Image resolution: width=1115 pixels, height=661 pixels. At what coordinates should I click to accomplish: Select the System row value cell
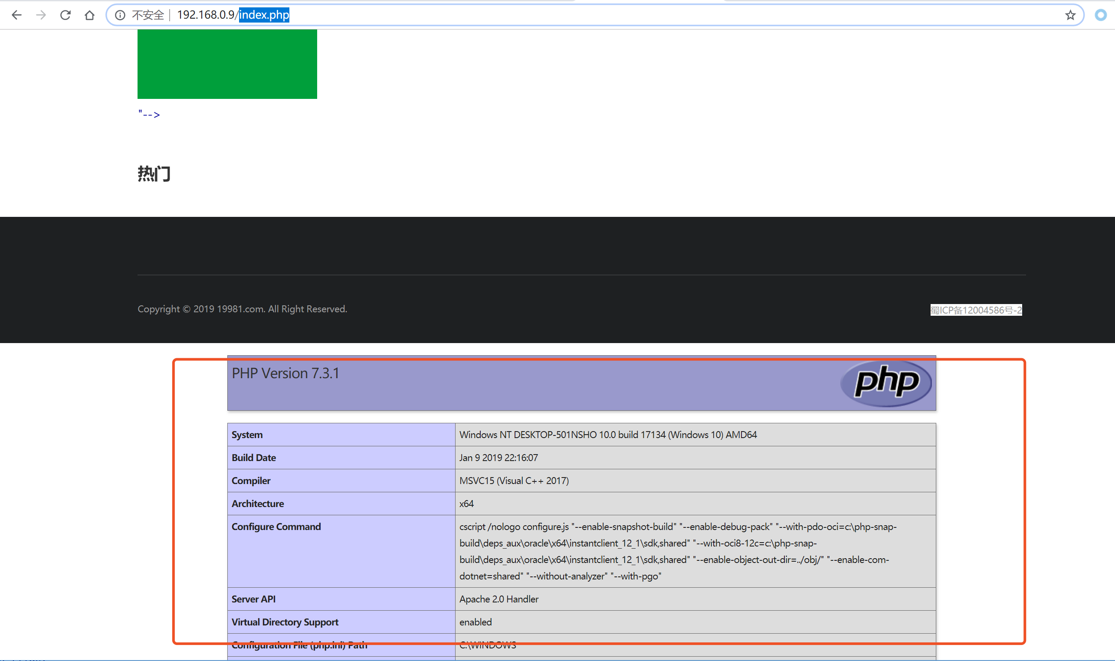[x=608, y=435]
